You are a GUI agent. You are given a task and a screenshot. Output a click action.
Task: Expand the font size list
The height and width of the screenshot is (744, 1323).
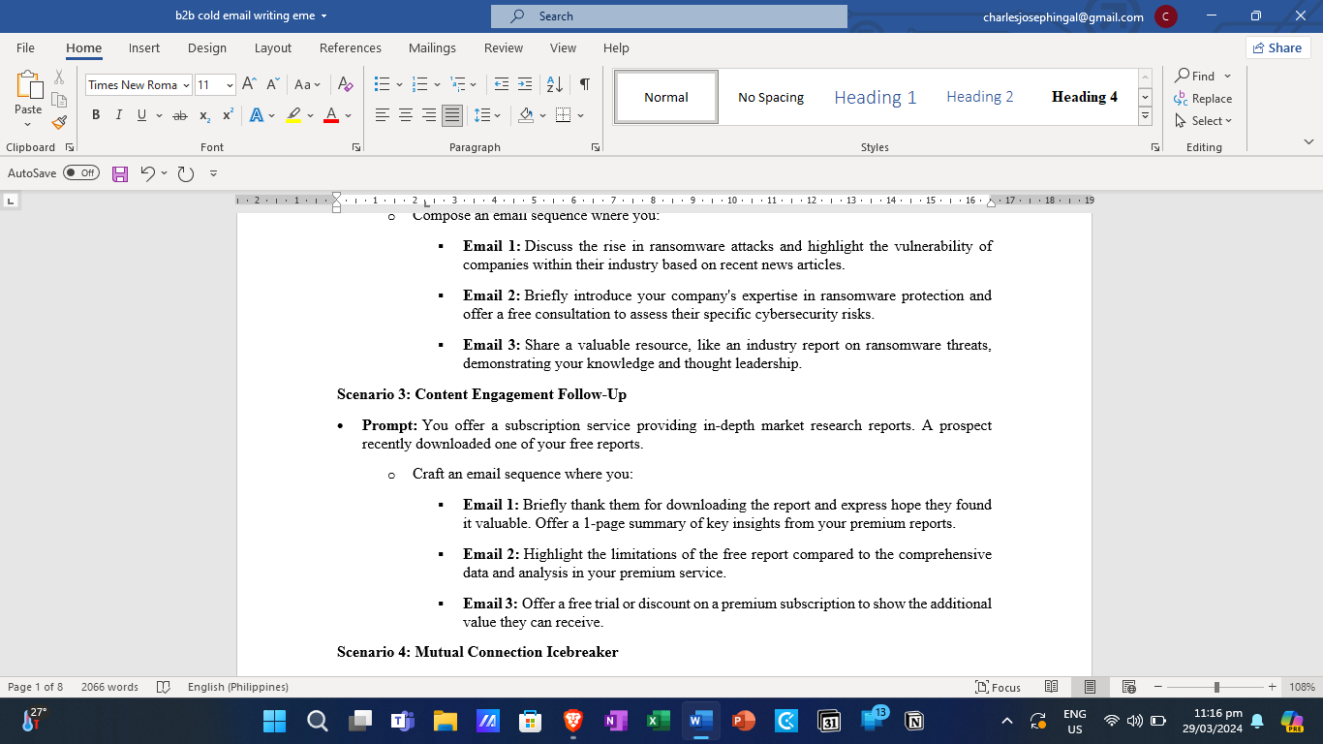tap(230, 85)
